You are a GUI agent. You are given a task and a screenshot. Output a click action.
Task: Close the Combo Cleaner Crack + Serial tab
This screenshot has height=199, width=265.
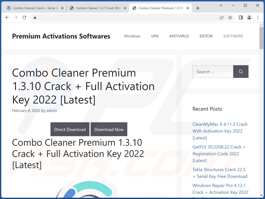point(62,8)
